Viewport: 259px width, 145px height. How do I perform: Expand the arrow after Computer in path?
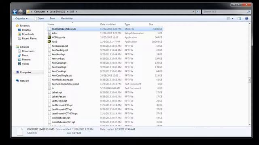click(x=47, y=12)
